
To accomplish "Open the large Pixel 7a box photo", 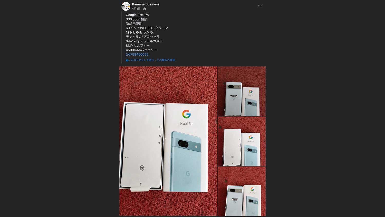I will click(x=168, y=141).
